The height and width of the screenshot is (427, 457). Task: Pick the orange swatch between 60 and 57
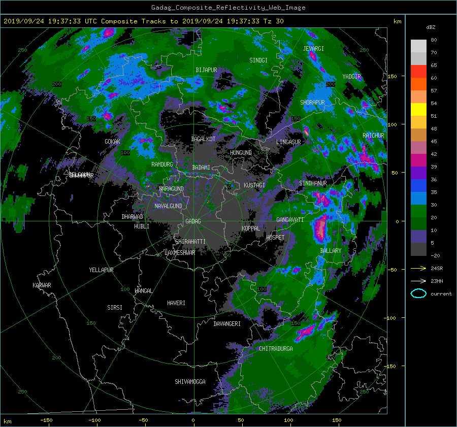(x=418, y=84)
